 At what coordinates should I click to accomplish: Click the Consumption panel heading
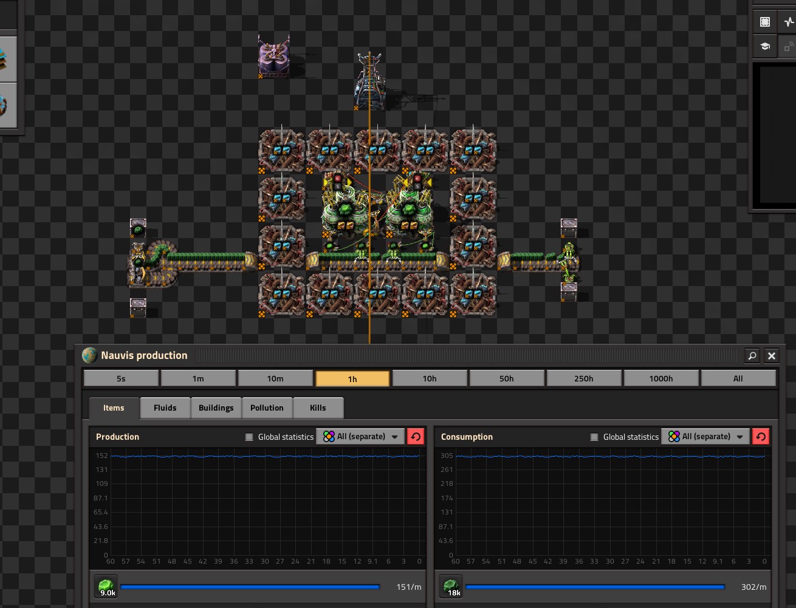pos(467,437)
